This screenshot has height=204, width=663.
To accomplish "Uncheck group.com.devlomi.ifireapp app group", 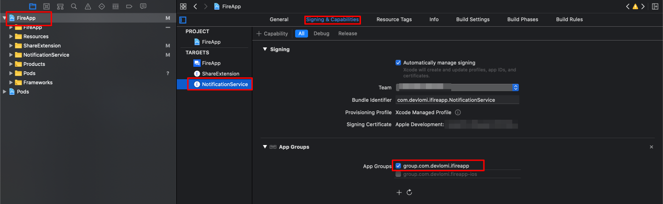I will click(x=398, y=166).
